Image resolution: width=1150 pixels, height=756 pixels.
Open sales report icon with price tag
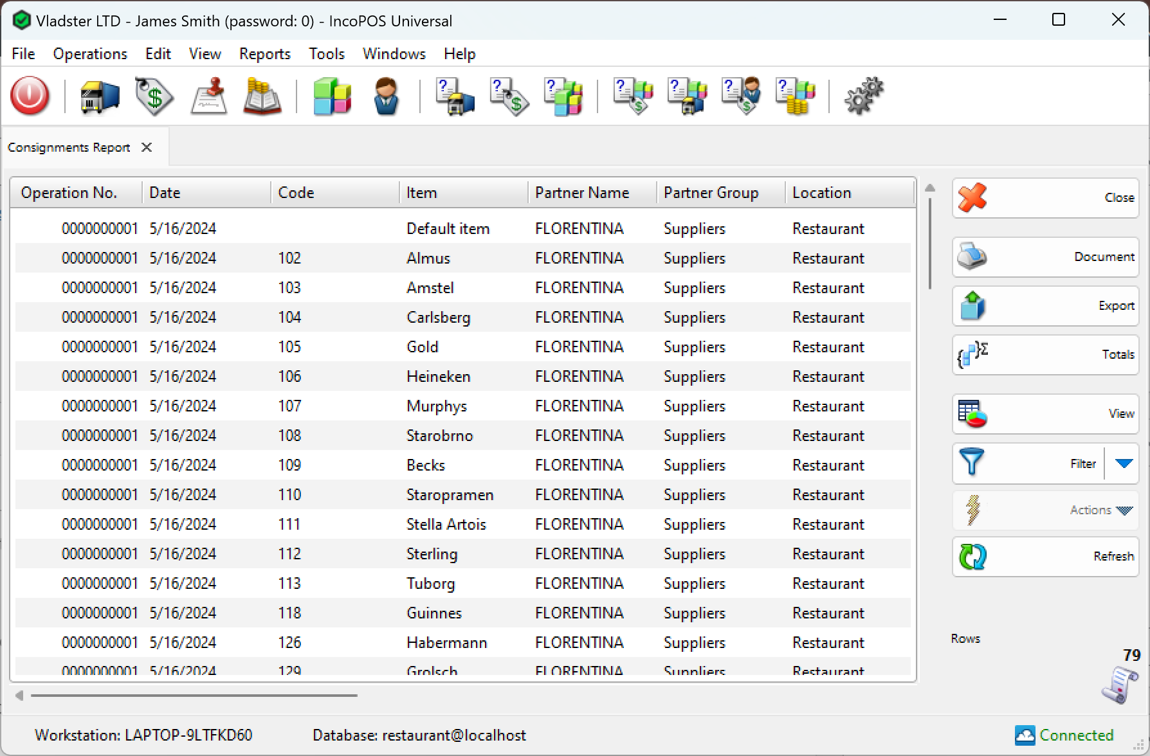coord(509,96)
